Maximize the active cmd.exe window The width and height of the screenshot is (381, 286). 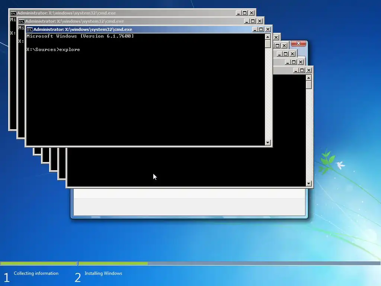click(261, 29)
